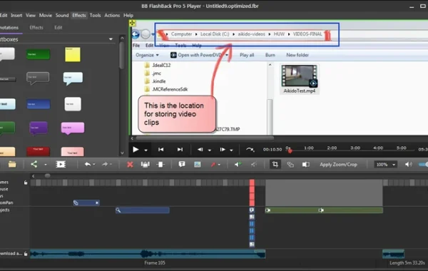
Task: Click the yellow move handle on recording
Action: point(132,23)
